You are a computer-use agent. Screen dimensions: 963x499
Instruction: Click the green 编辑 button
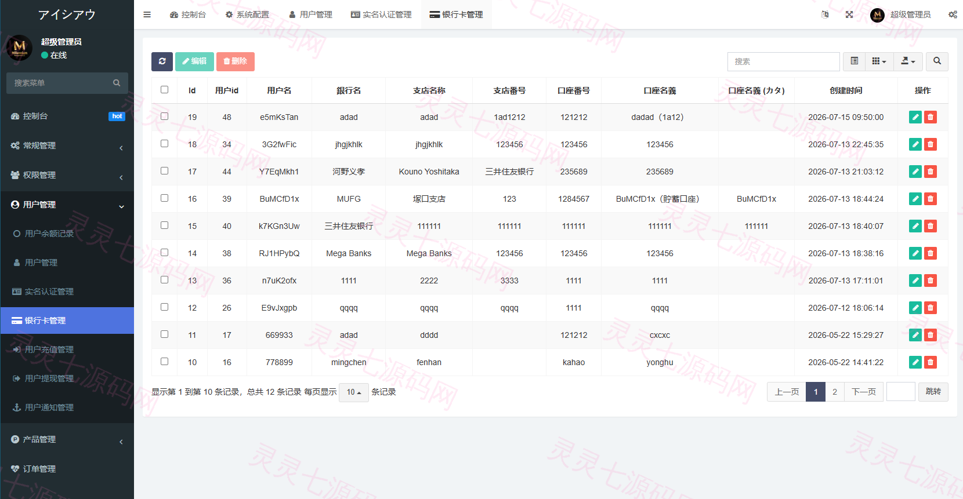[x=194, y=61]
